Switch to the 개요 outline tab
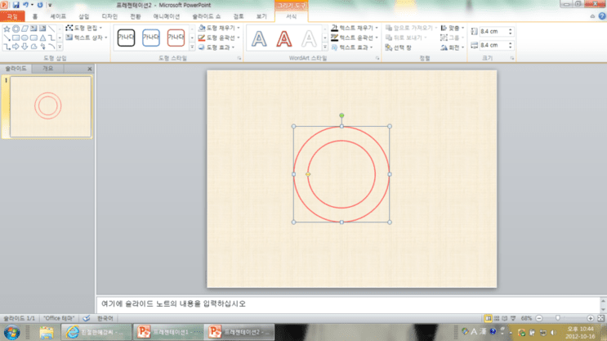The height and width of the screenshot is (341, 607). pos(47,69)
